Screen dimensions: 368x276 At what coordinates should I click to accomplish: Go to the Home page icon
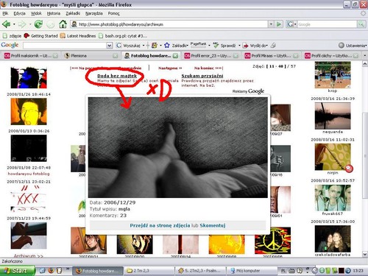[x=63, y=24]
